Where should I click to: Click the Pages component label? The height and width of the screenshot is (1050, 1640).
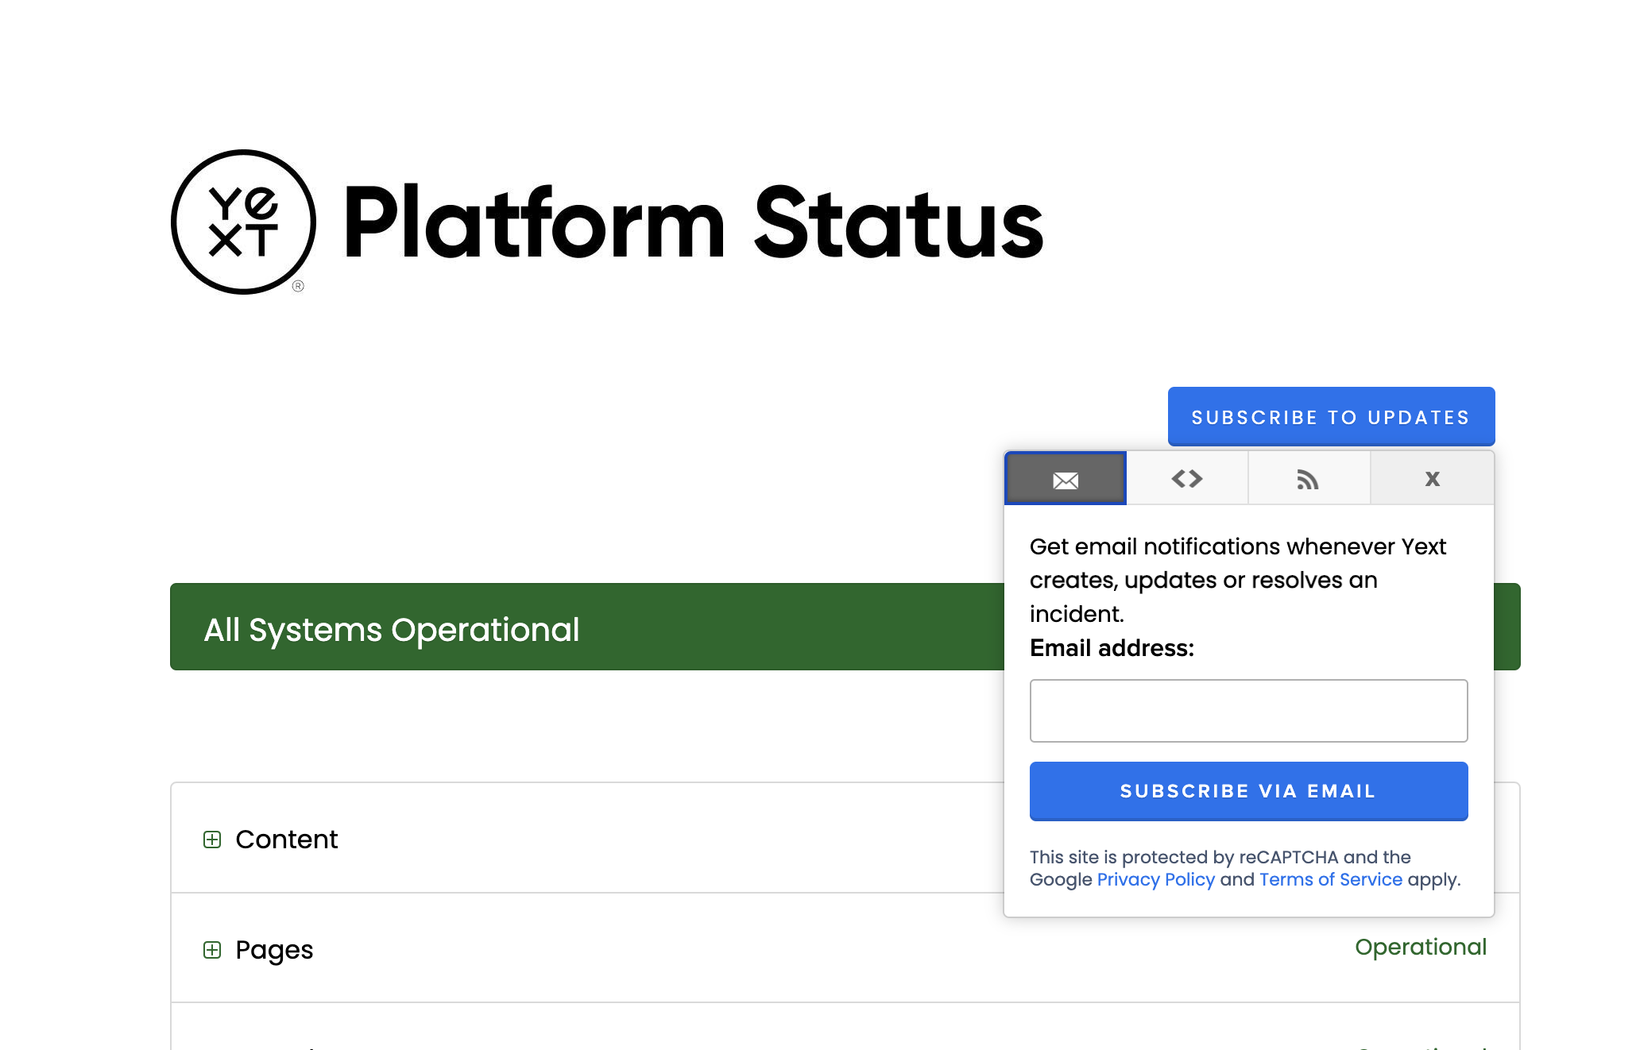click(274, 950)
